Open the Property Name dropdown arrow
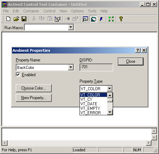 pos(71,67)
